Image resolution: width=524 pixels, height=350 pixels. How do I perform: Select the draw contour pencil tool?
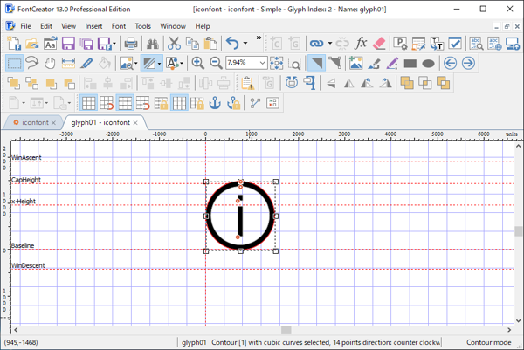(x=392, y=63)
